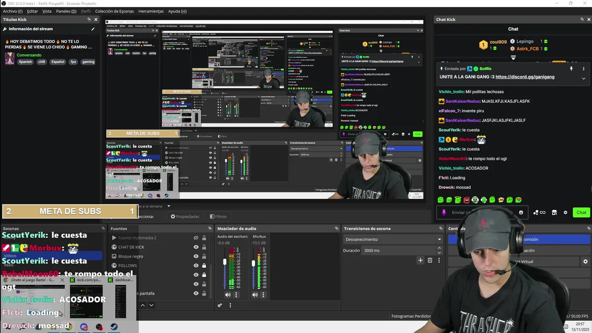The image size is (592, 333).
Task: Click the gaming tag chip
Action: tap(88, 62)
